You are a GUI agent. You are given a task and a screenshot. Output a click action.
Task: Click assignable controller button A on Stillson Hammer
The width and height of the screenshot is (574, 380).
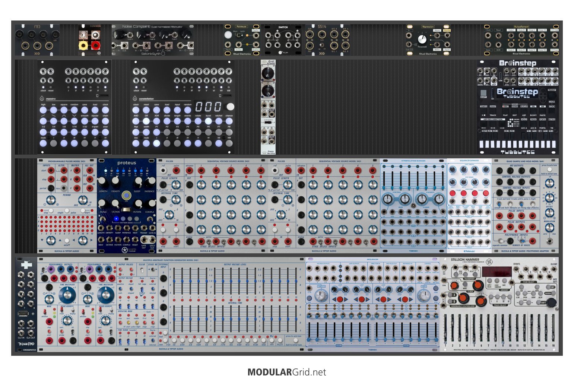click(450, 295)
